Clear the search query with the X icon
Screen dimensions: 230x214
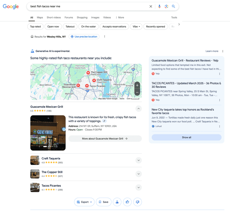coord(151,6)
